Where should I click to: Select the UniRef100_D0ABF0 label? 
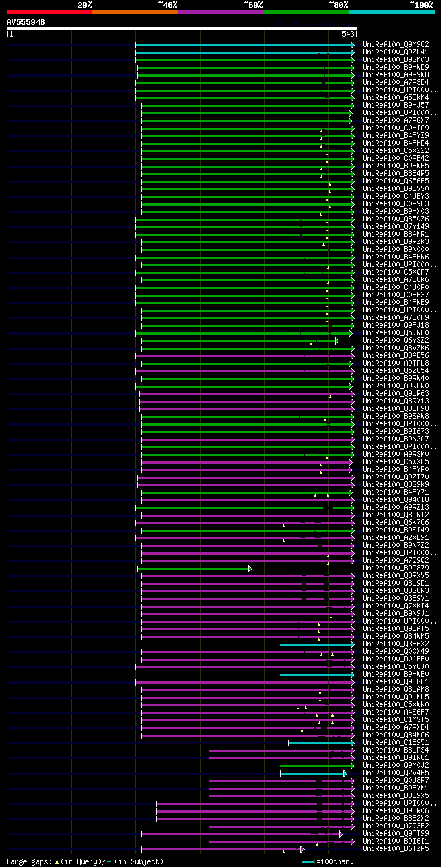click(x=396, y=659)
